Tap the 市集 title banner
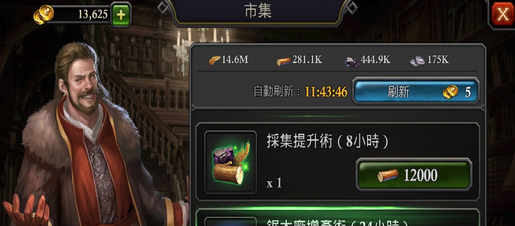515x226 pixels. 258,12
